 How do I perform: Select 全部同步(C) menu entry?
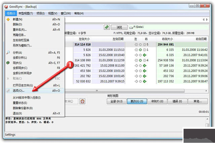[x=35, y=68]
